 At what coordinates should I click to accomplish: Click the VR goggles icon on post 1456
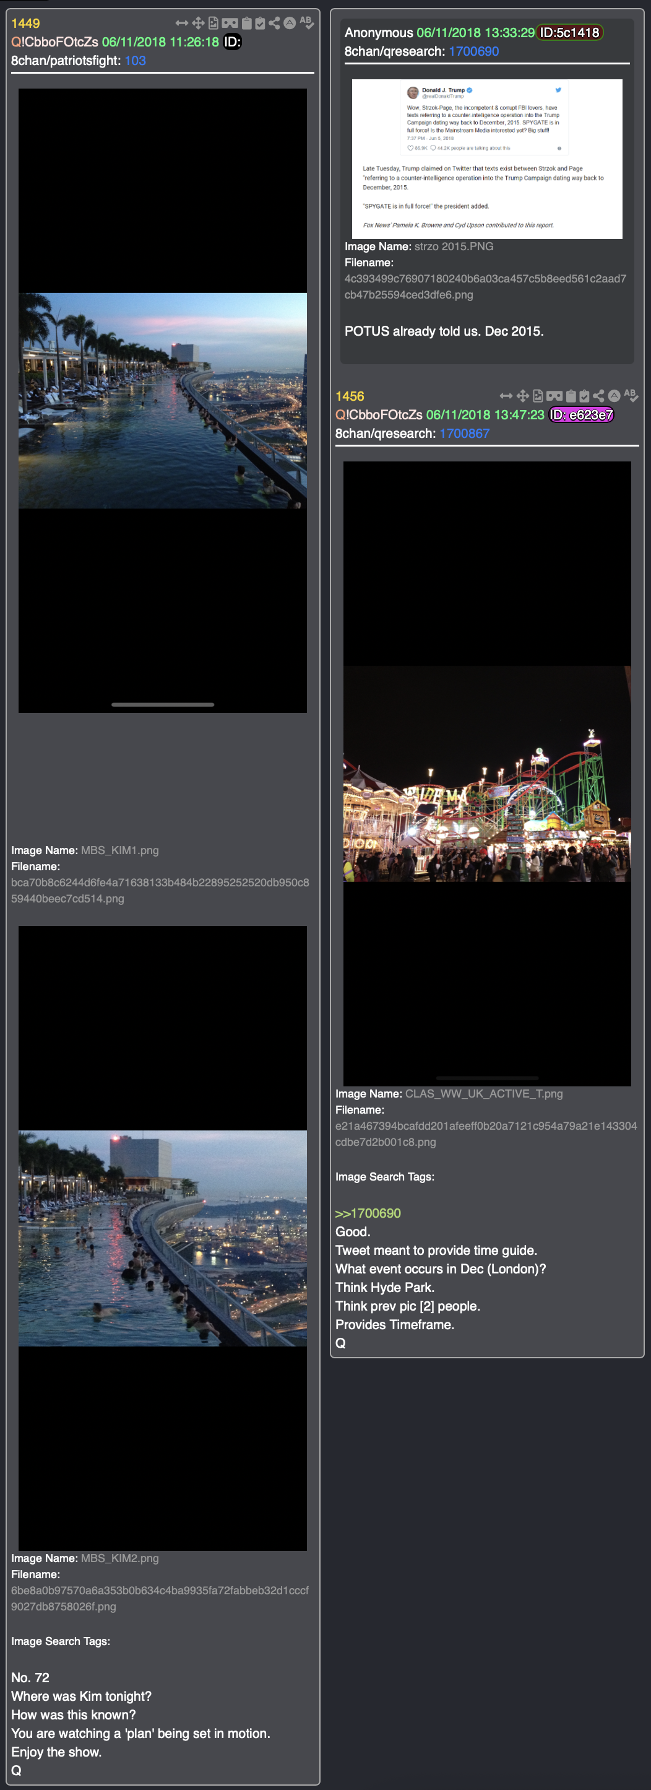pyautogui.click(x=554, y=396)
